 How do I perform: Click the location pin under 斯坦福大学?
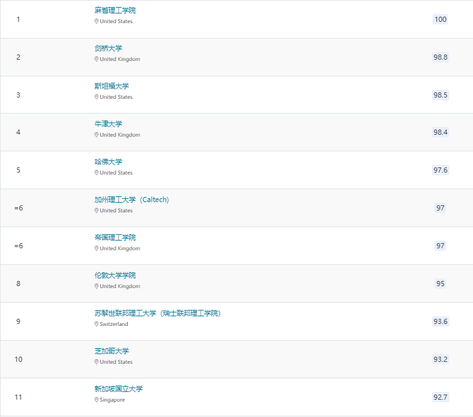click(x=96, y=97)
